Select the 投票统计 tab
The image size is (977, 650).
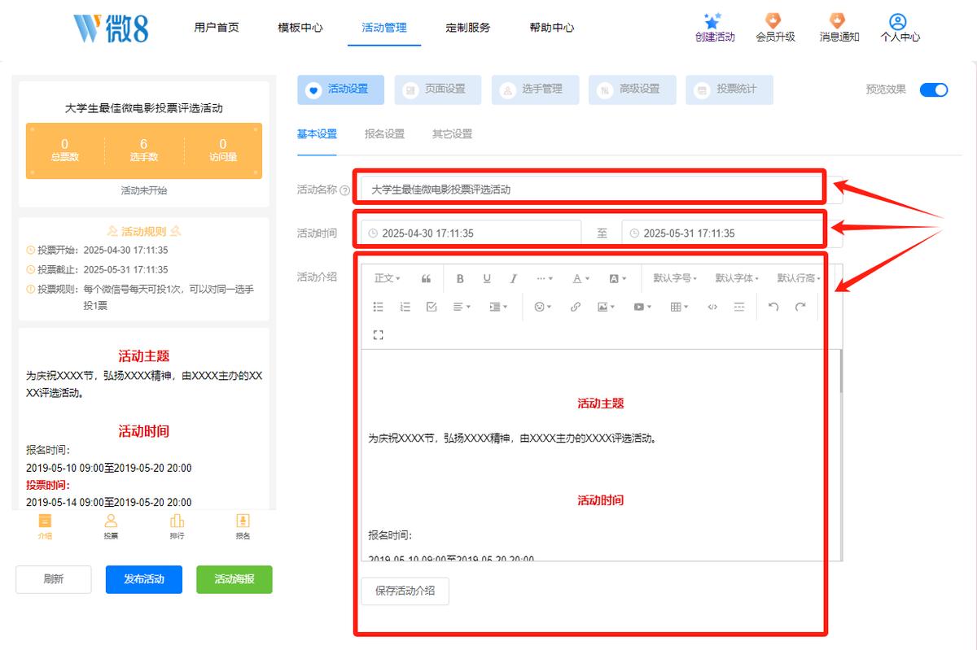[x=729, y=89]
